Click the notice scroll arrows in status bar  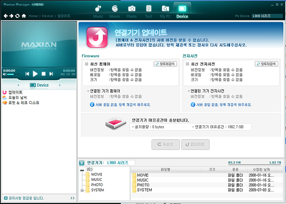(x=72, y=198)
